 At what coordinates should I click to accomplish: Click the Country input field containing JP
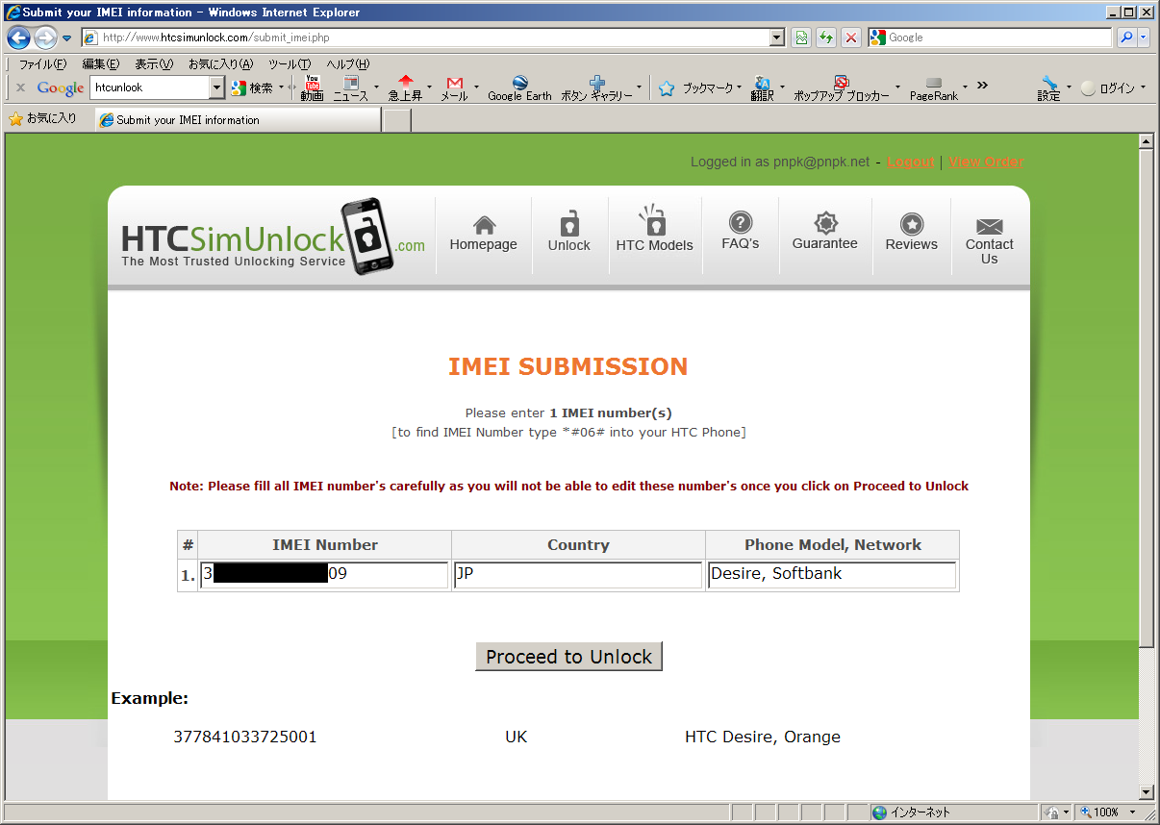(578, 575)
